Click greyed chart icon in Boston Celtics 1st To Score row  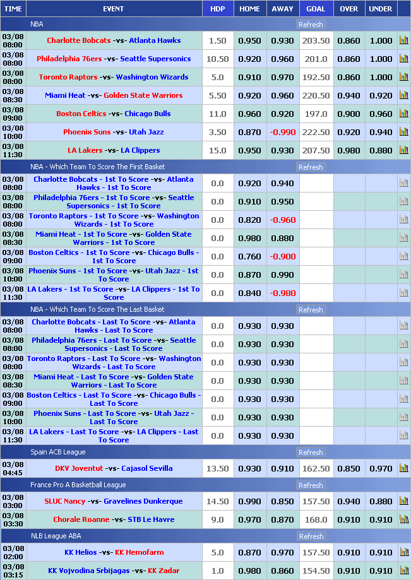tap(403, 256)
